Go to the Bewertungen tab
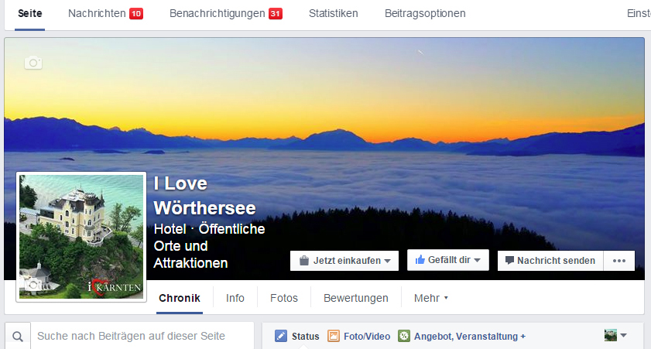Viewport: 651px width, 349px height. [356, 298]
